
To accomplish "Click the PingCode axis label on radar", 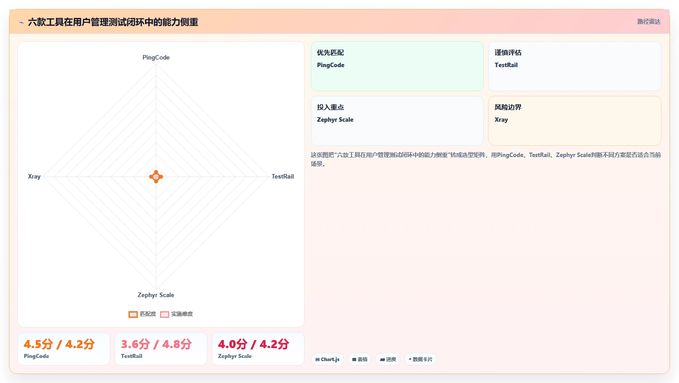I will 156,57.
